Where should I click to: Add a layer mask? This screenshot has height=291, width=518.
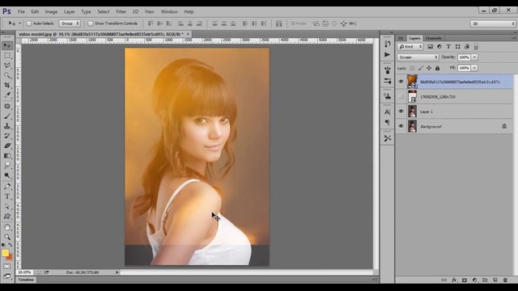point(465,280)
